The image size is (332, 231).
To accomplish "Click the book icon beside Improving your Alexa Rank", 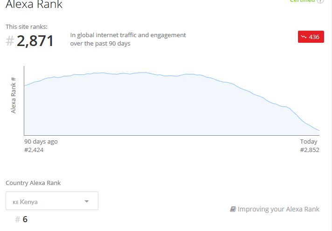I will click(233, 209).
